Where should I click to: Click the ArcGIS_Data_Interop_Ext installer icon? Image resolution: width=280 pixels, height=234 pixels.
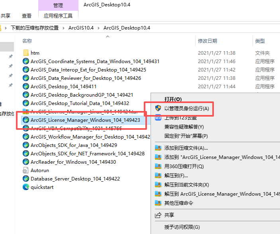[x=26, y=69]
